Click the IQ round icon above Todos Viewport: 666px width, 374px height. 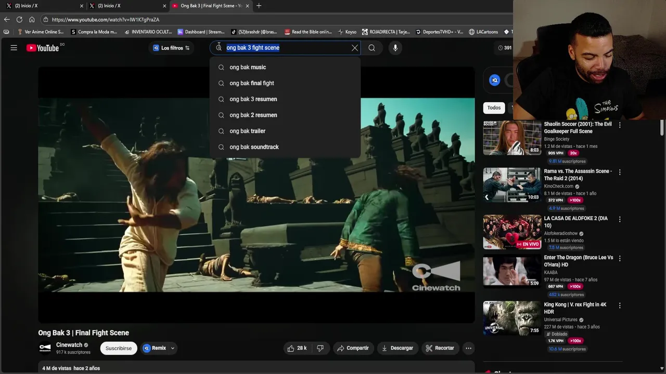[x=495, y=80]
